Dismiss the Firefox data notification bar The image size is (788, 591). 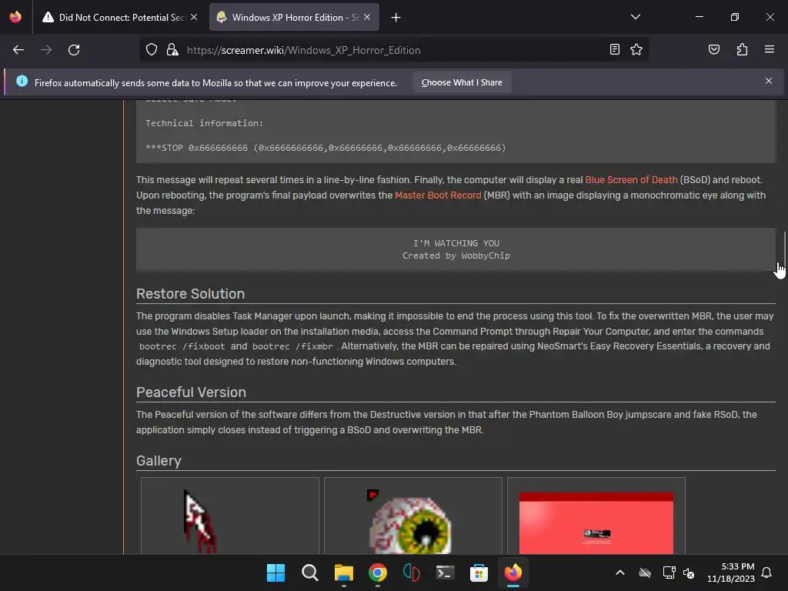coord(769,81)
